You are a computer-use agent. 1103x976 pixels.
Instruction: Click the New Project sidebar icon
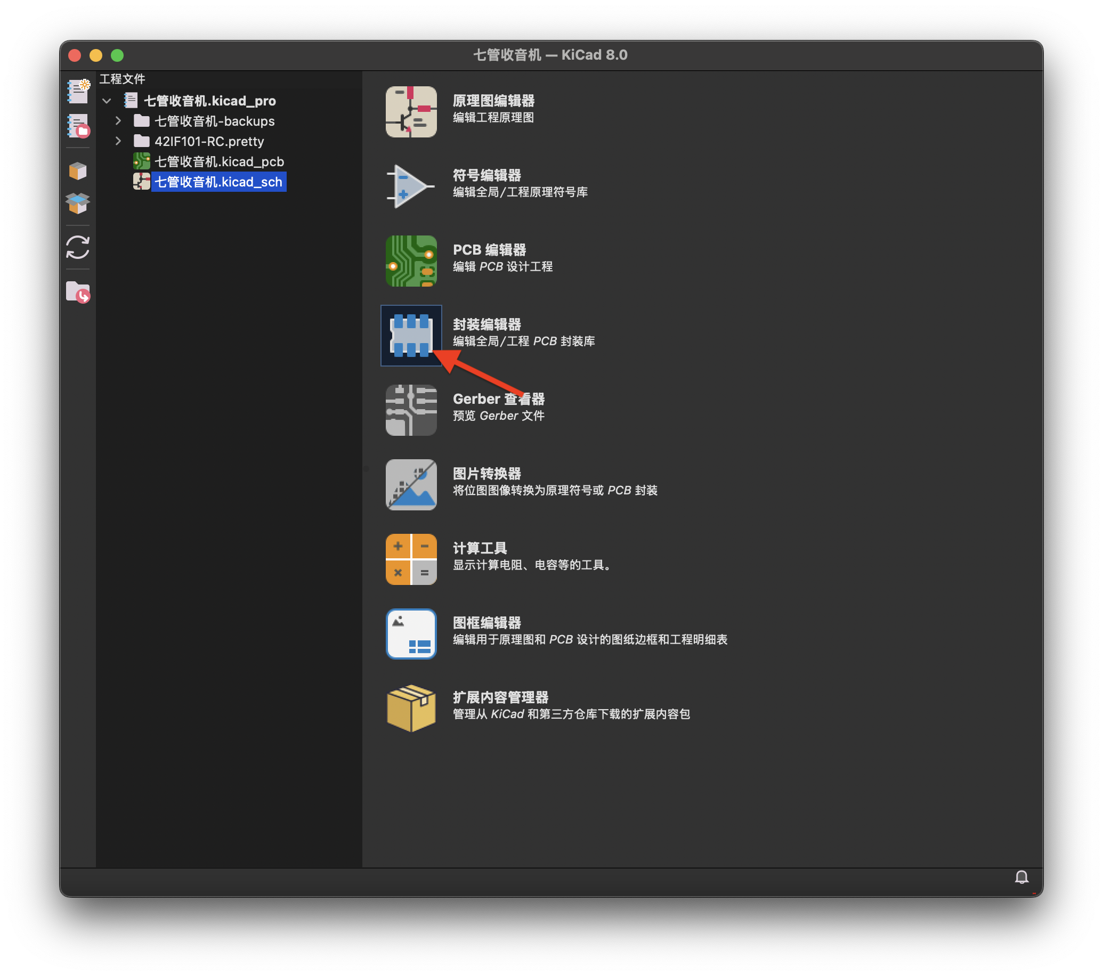point(78,91)
